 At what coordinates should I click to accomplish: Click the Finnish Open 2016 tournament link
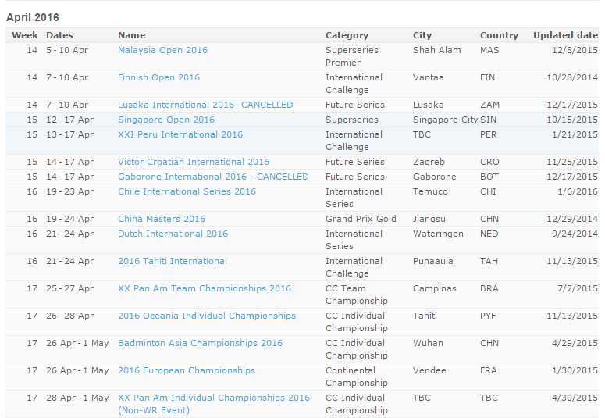(x=158, y=77)
